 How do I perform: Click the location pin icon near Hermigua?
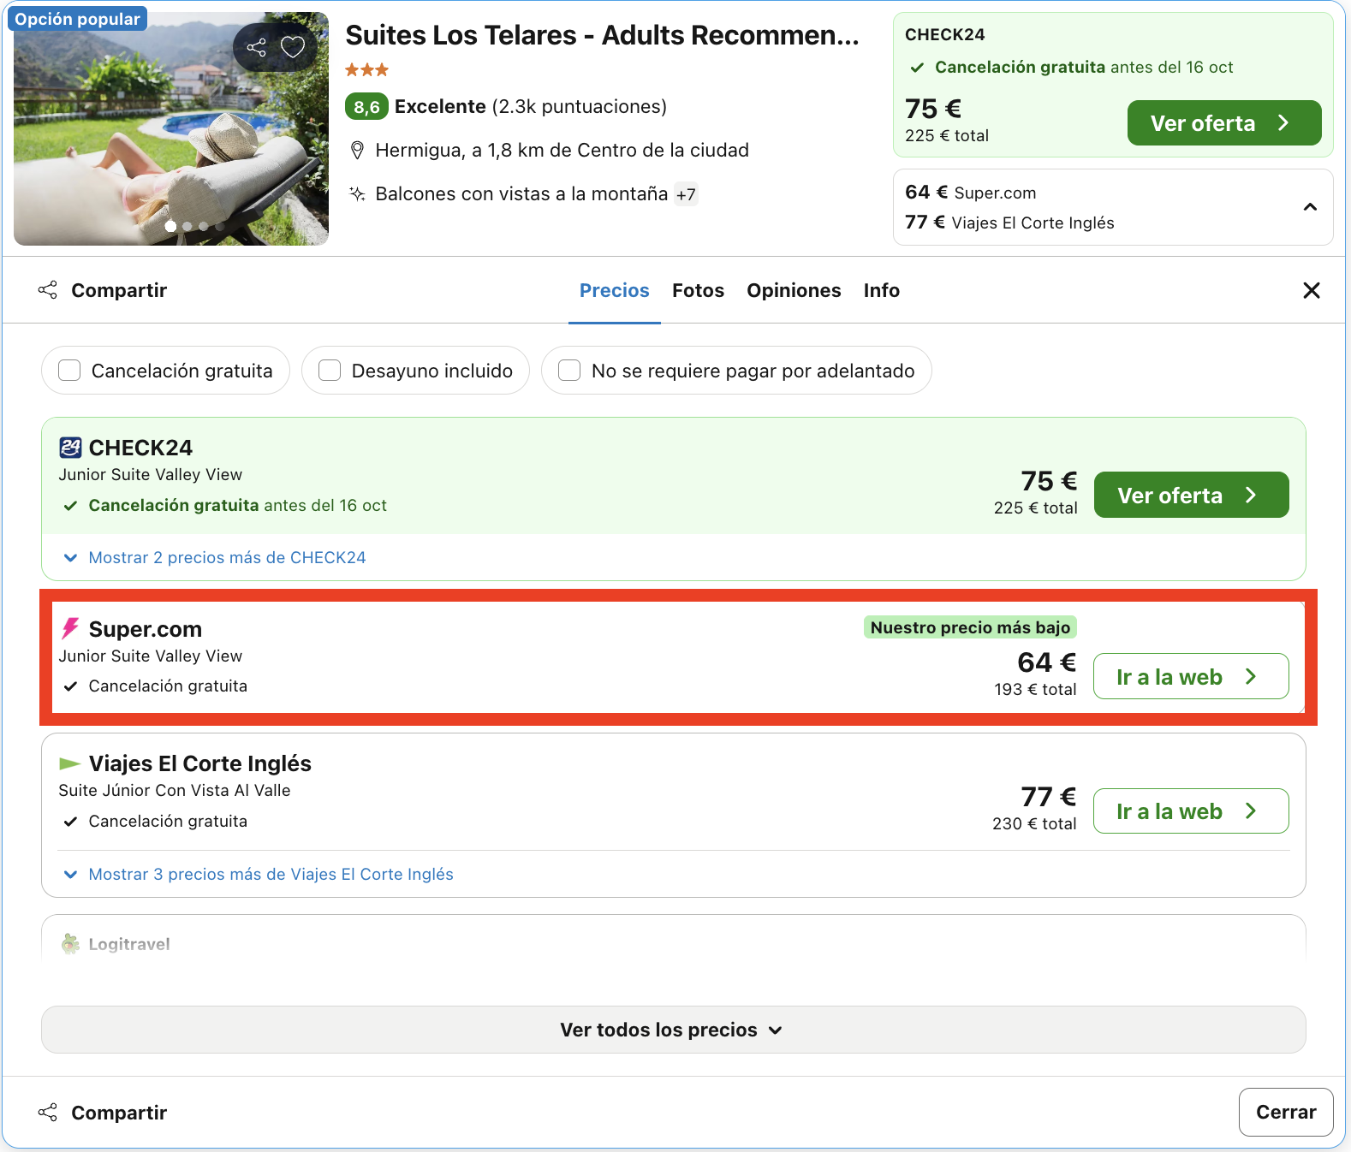(358, 151)
